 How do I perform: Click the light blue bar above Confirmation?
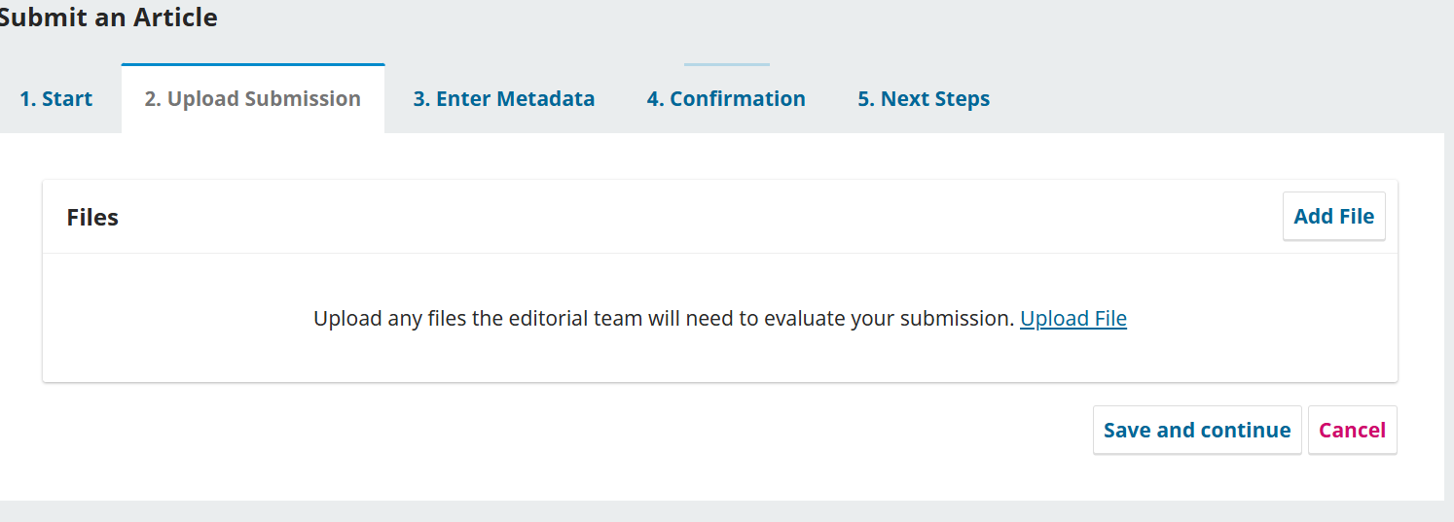(x=726, y=65)
